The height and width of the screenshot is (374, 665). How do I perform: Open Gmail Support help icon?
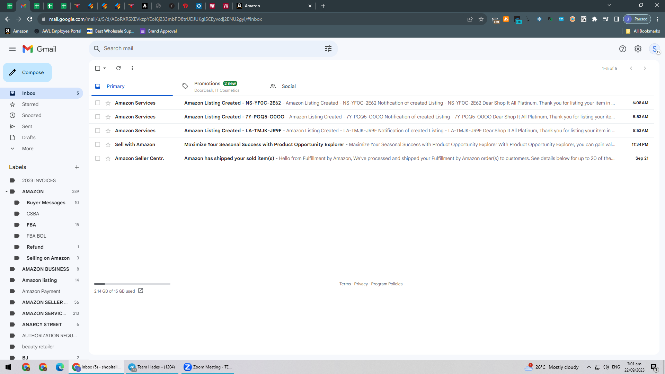(623, 49)
